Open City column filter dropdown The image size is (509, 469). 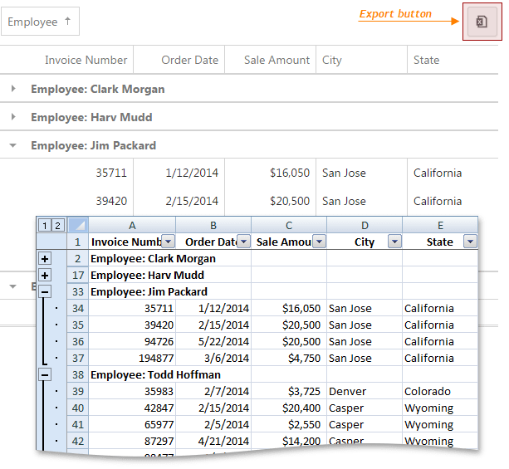pos(394,242)
